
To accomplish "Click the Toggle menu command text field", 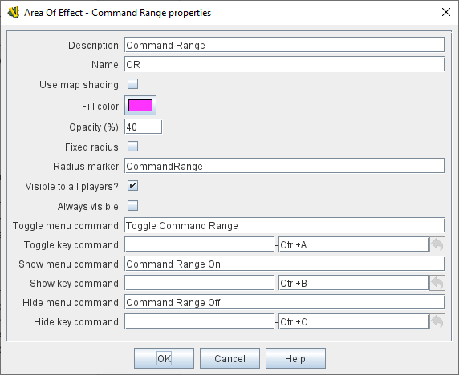I will (x=285, y=225).
